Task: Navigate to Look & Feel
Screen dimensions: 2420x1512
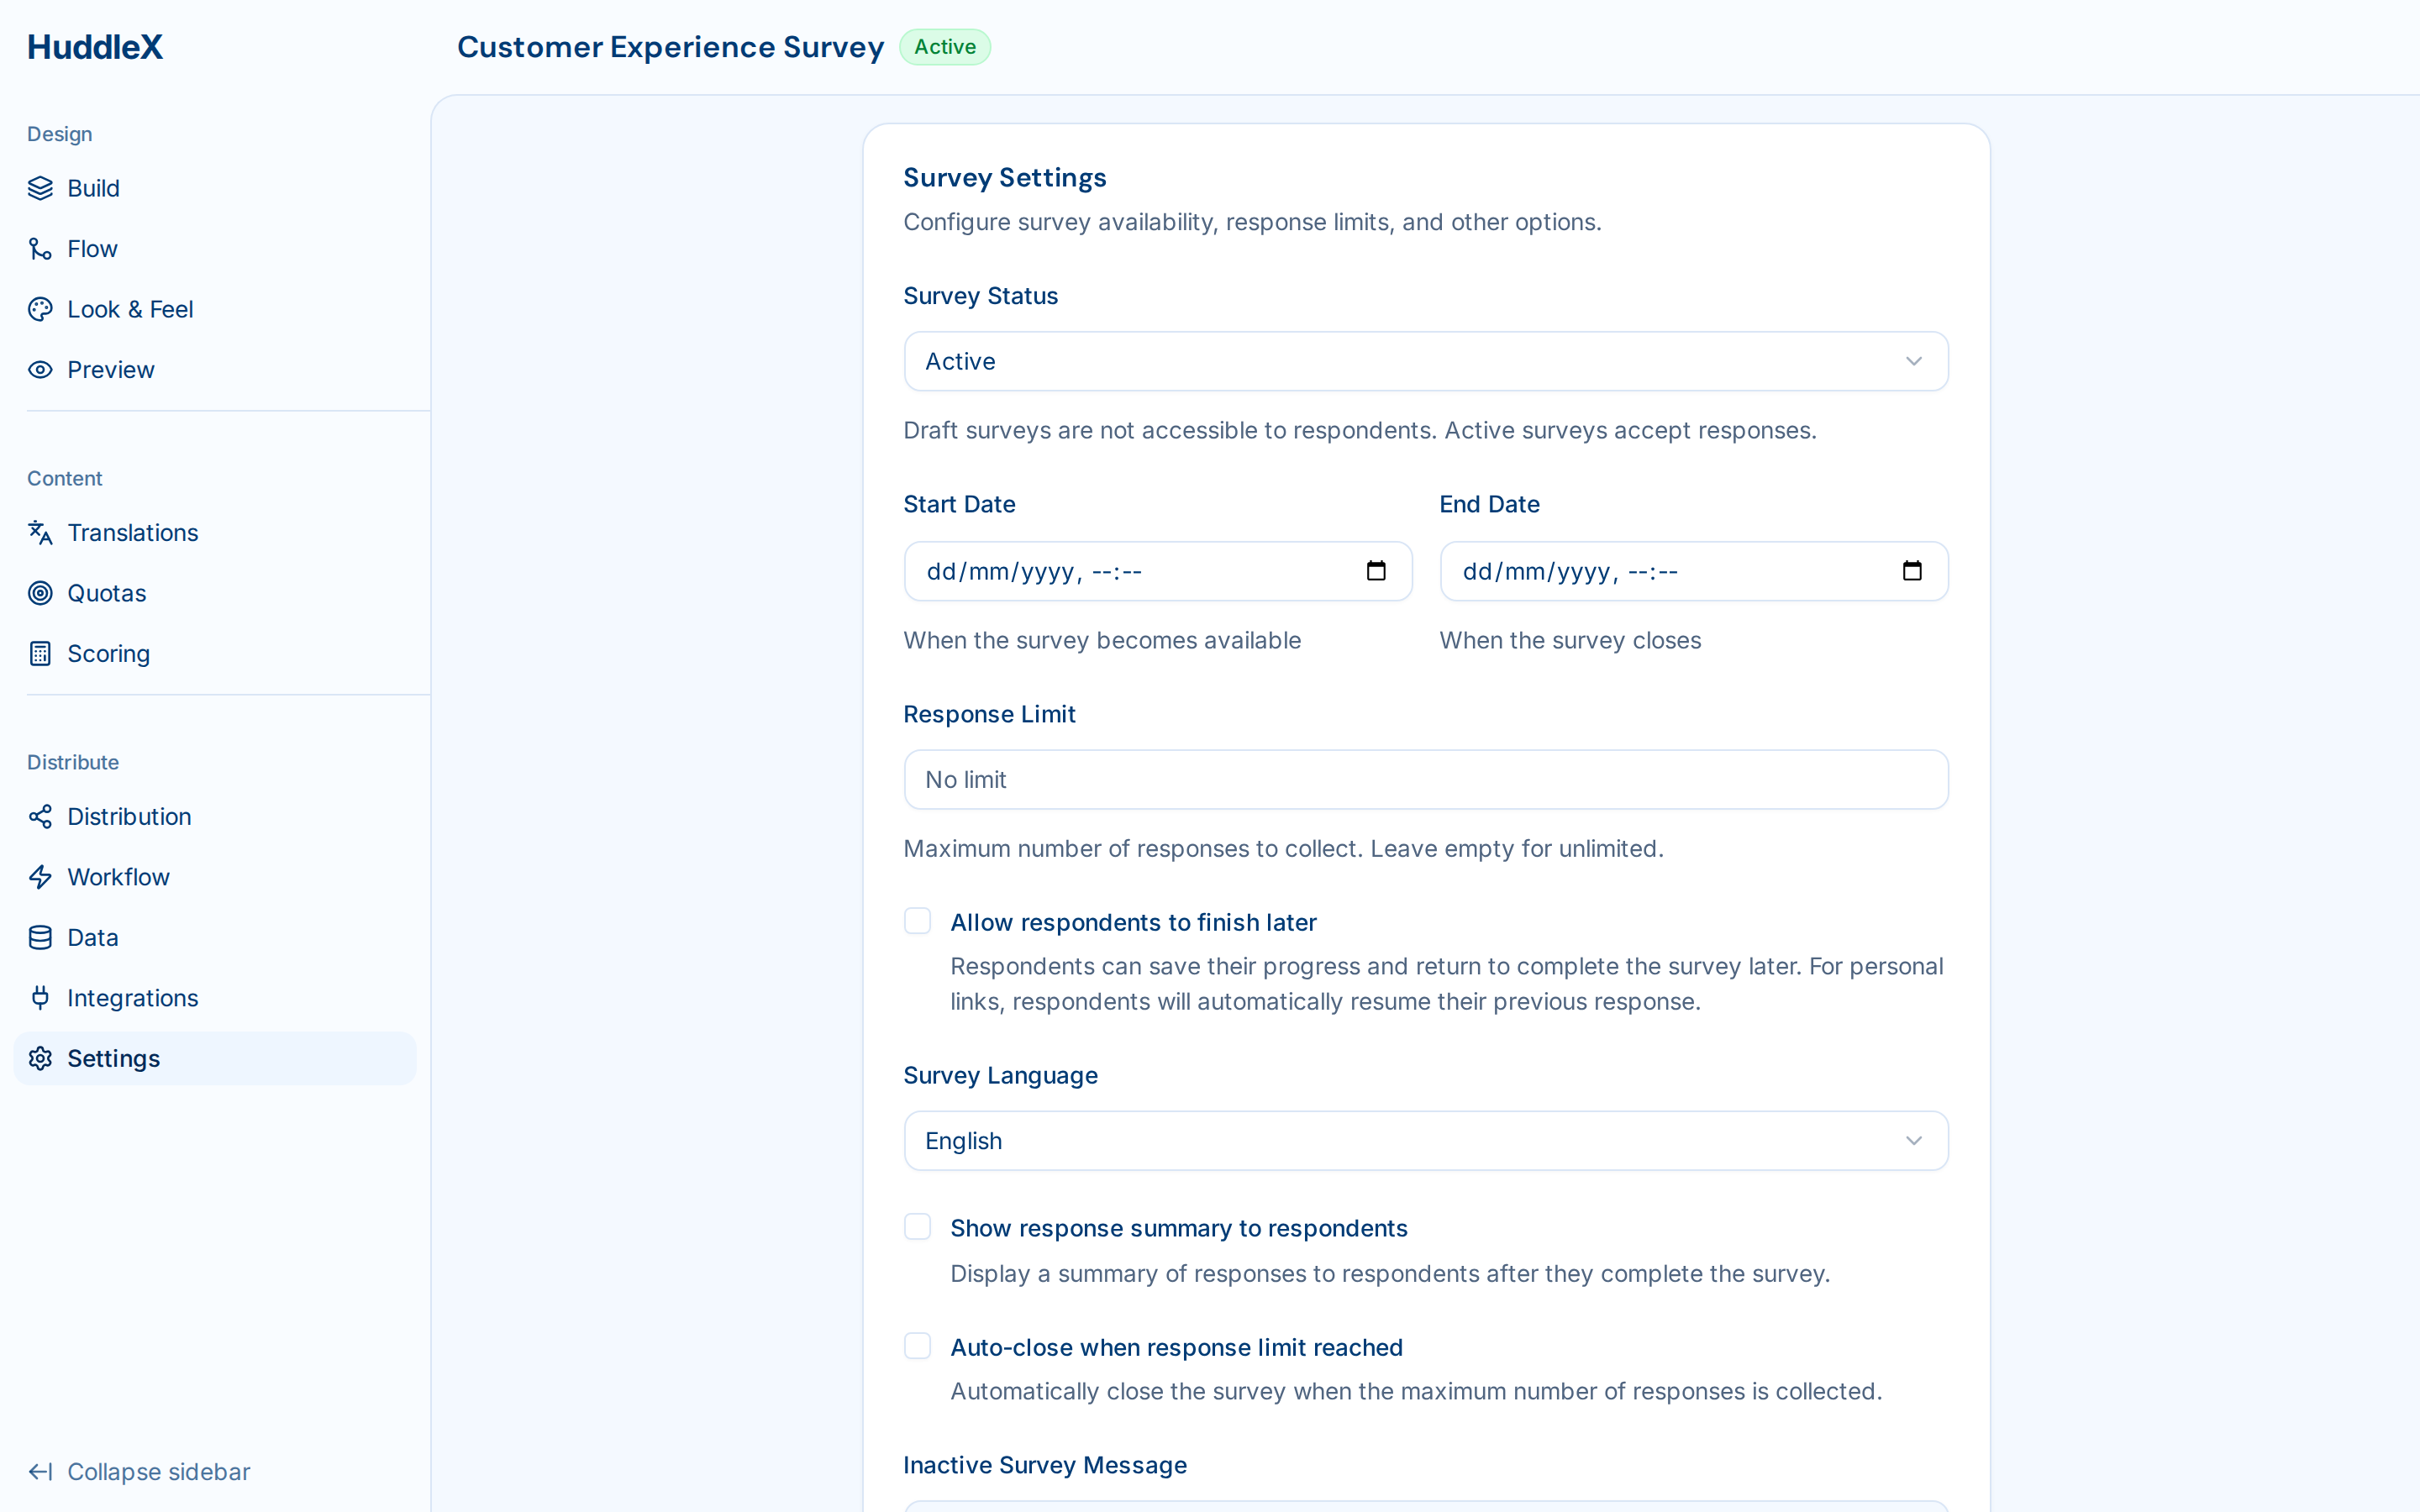Action: click(215, 309)
